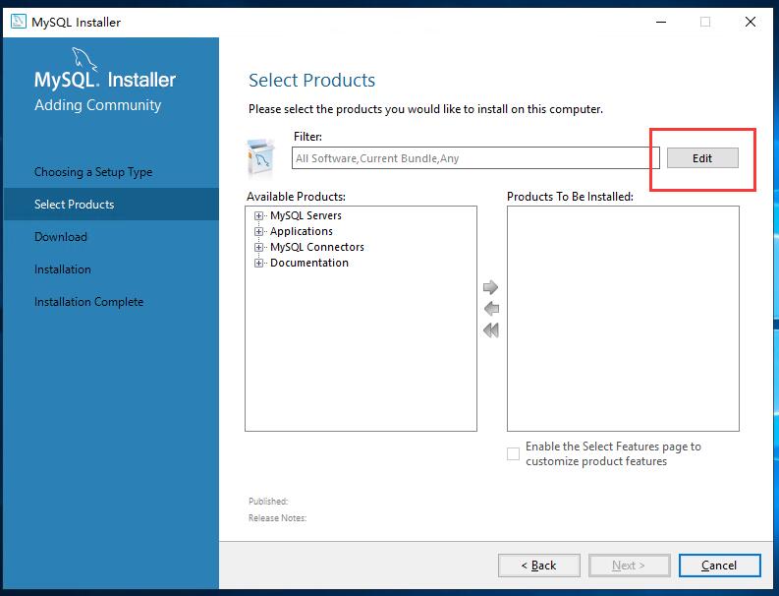Select MySQL Servers in Available Products
Screen dimensions: 779x596
pos(306,215)
